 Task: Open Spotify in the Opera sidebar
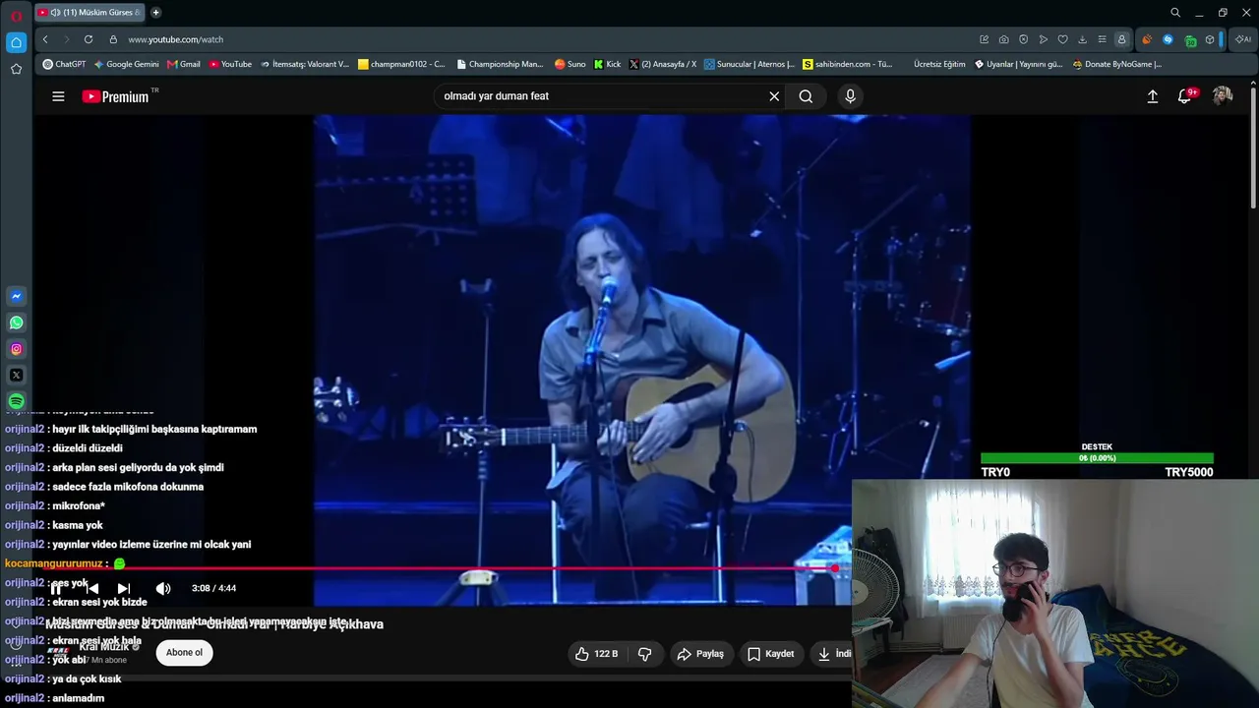coord(16,401)
